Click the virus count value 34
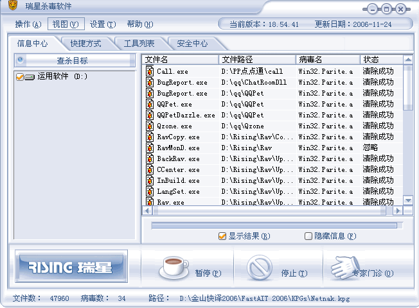The image size is (419, 308). pos(121,298)
